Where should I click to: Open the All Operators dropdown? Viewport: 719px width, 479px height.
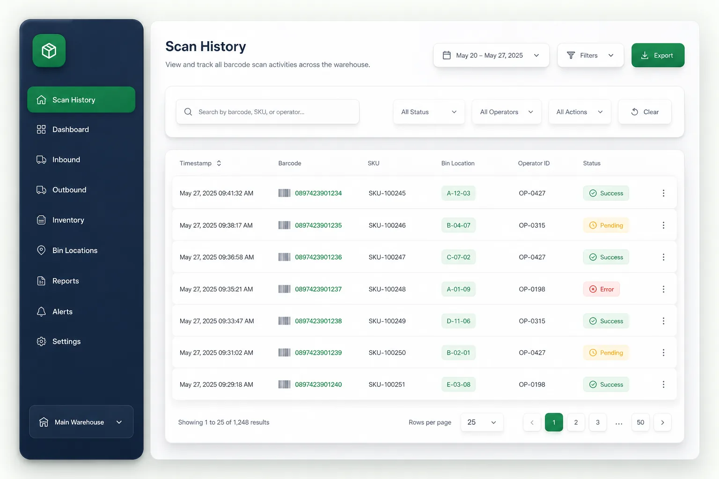tap(506, 112)
